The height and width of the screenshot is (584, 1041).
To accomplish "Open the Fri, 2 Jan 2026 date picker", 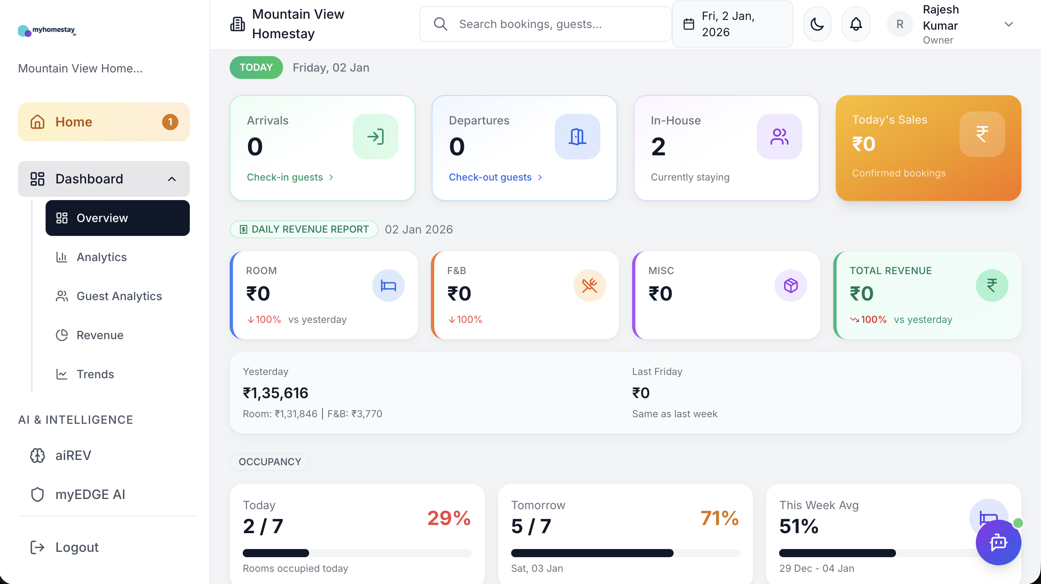I will point(732,24).
